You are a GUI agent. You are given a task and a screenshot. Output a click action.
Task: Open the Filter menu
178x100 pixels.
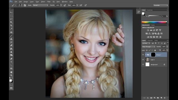(x=49, y=2)
